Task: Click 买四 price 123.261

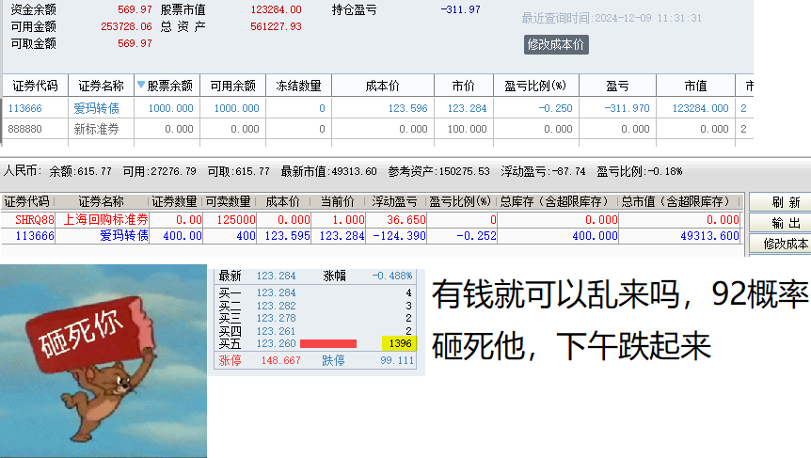Action: click(277, 331)
